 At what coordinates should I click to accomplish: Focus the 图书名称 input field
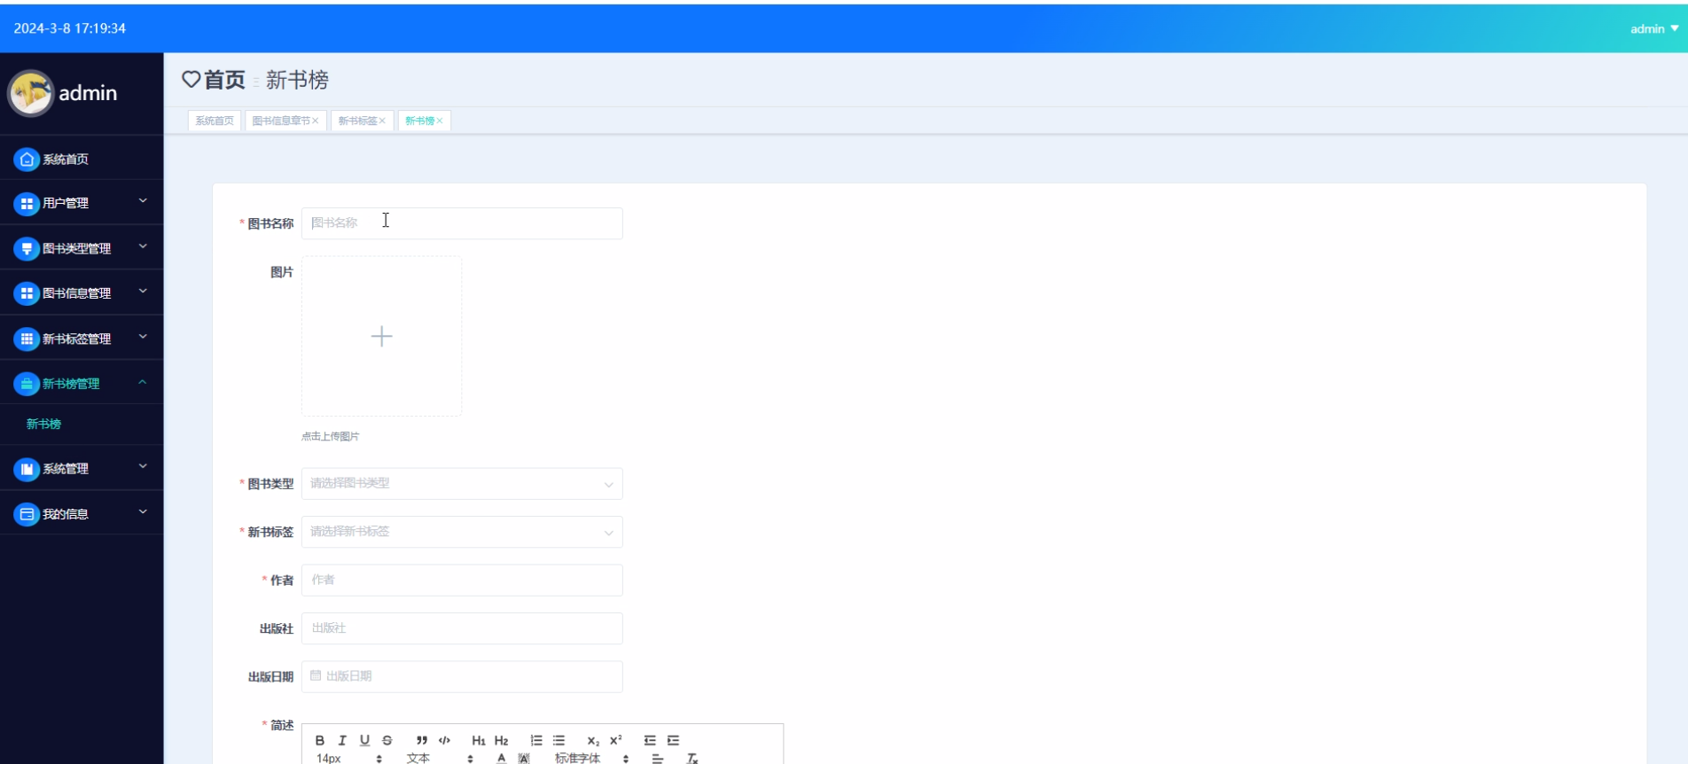tap(462, 223)
